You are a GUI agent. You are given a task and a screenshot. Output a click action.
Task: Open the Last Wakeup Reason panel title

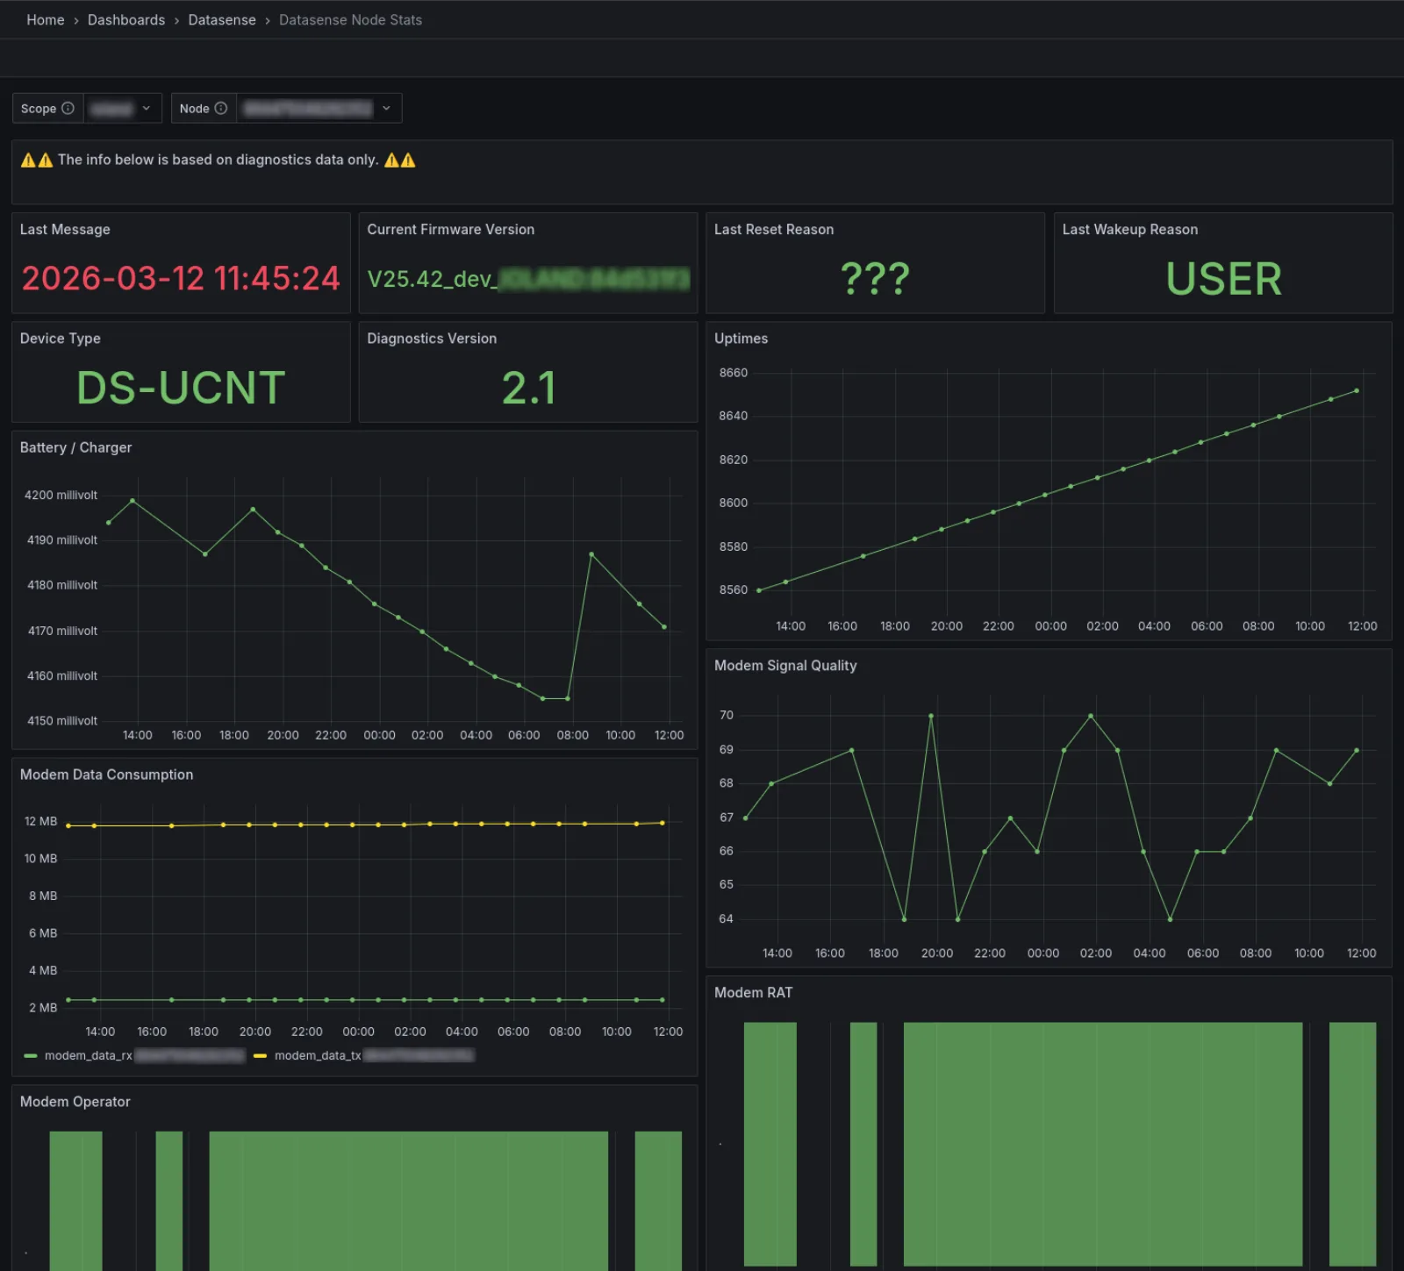click(x=1129, y=229)
